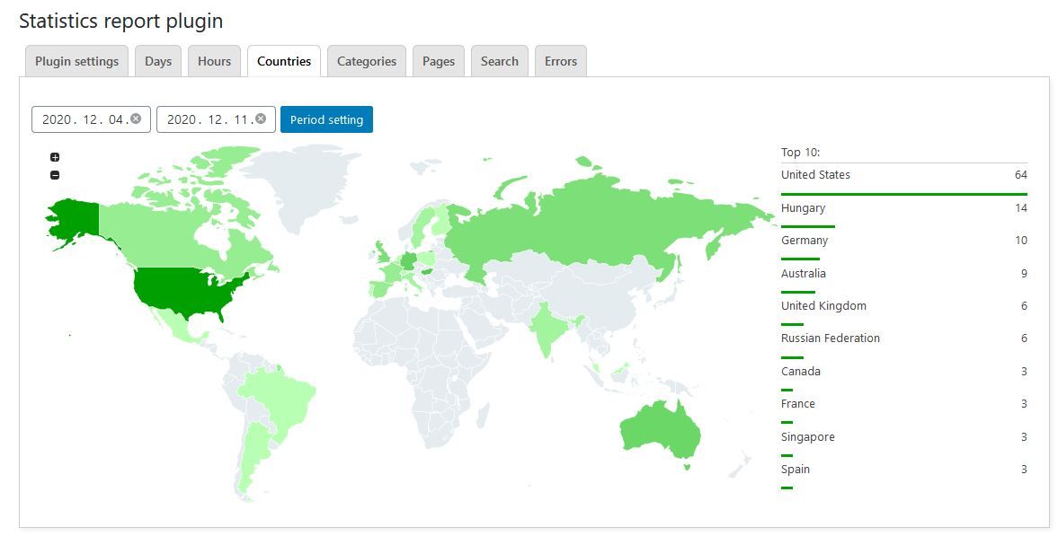Open the Categories tab
The width and height of the screenshot is (1058, 536).
pos(367,61)
